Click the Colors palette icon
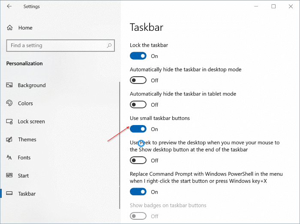The width and height of the screenshot is (300, 224). pos(10,103)
